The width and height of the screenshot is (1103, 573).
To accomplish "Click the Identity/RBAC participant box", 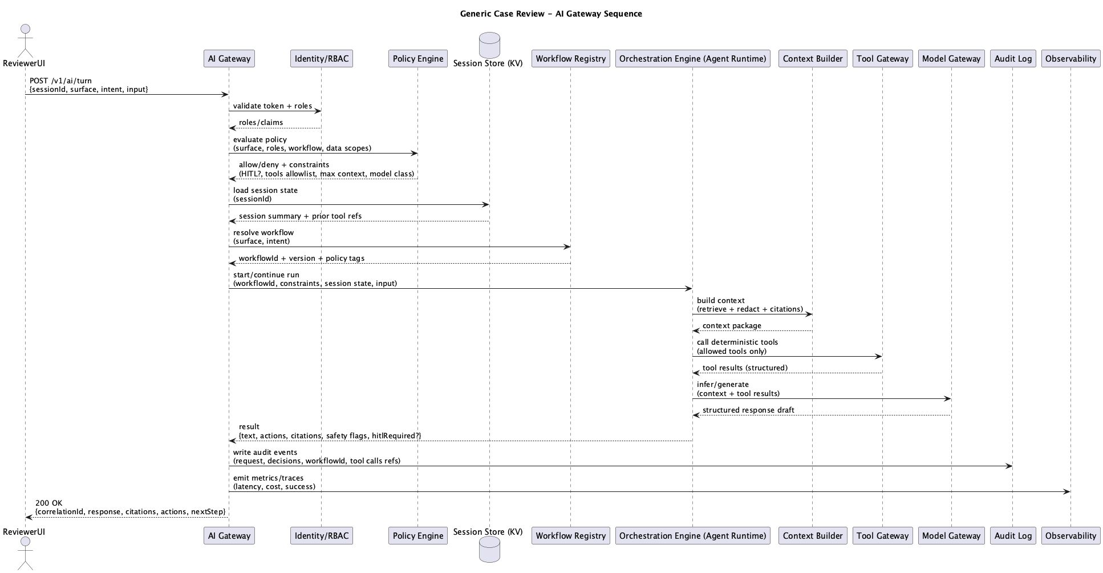I will [x=322, y=58].
